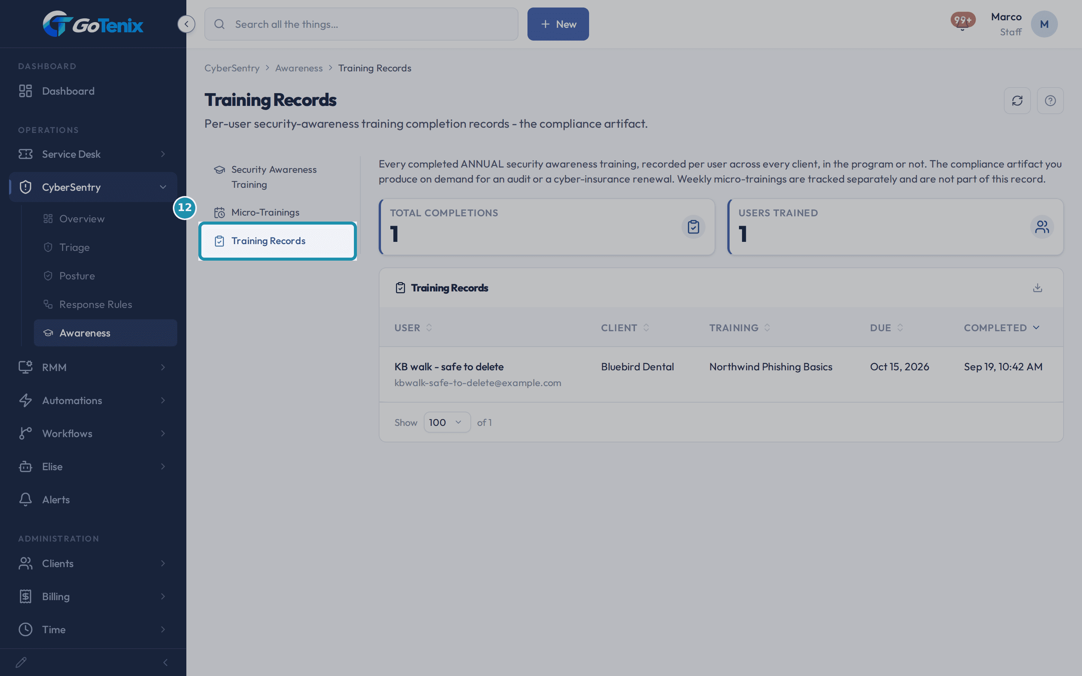The height and width of the screenshot is (676, 1082).
Task: Switch to Micro-Trainings tab
Action: coord(277,212)
